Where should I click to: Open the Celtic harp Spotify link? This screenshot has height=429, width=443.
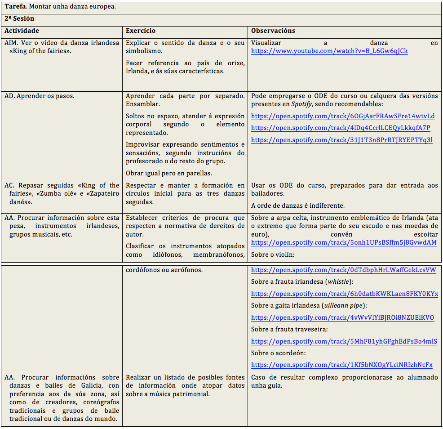344,243
